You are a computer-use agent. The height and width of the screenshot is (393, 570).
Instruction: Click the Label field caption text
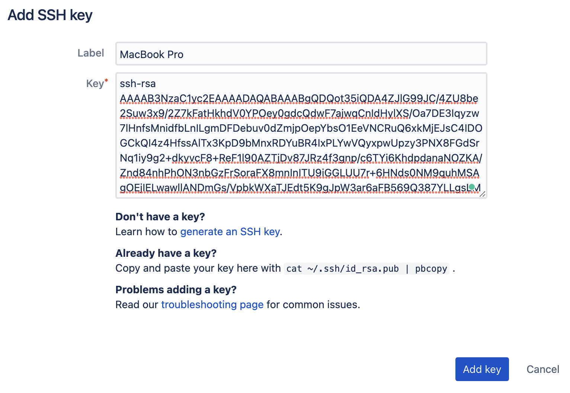tap(91, 53)
